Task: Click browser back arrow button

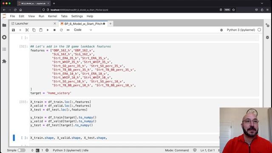Action: point(4,10)
